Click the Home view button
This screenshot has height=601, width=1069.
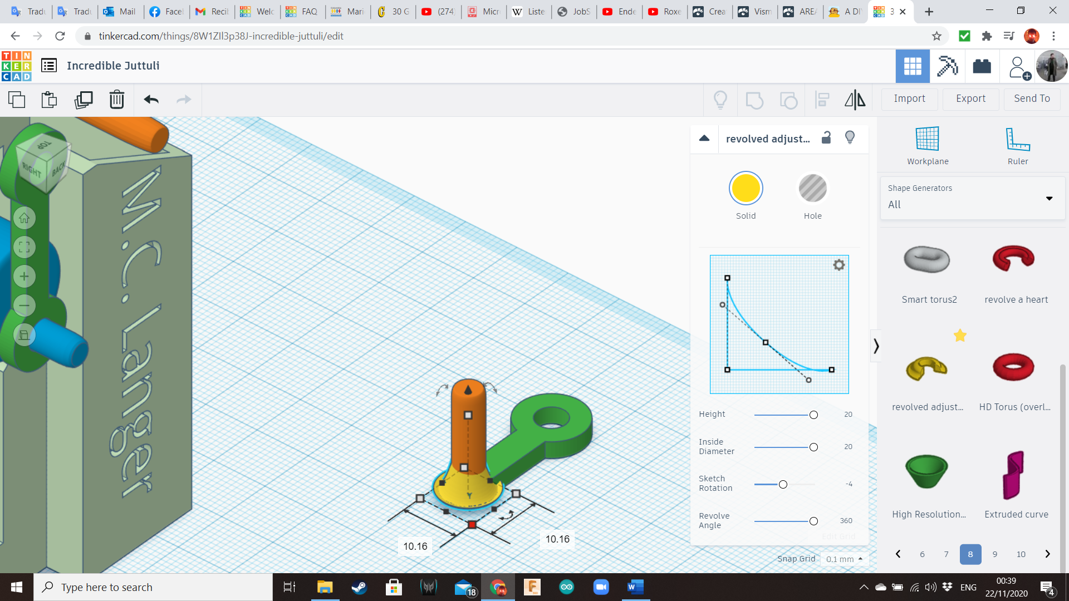click(24, 218)
